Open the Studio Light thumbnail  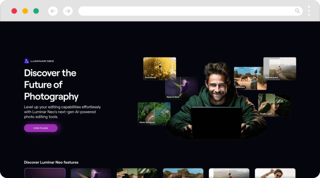tap(274, 105)
